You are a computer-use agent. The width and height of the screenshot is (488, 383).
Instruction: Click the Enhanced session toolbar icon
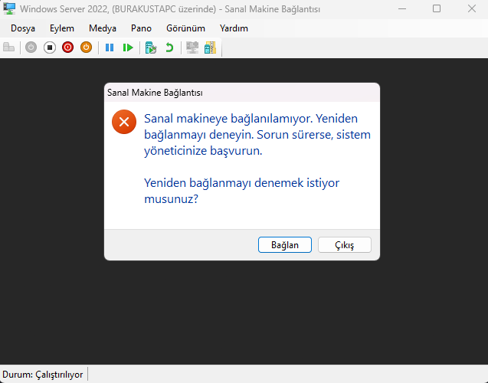tap(192, 47)
